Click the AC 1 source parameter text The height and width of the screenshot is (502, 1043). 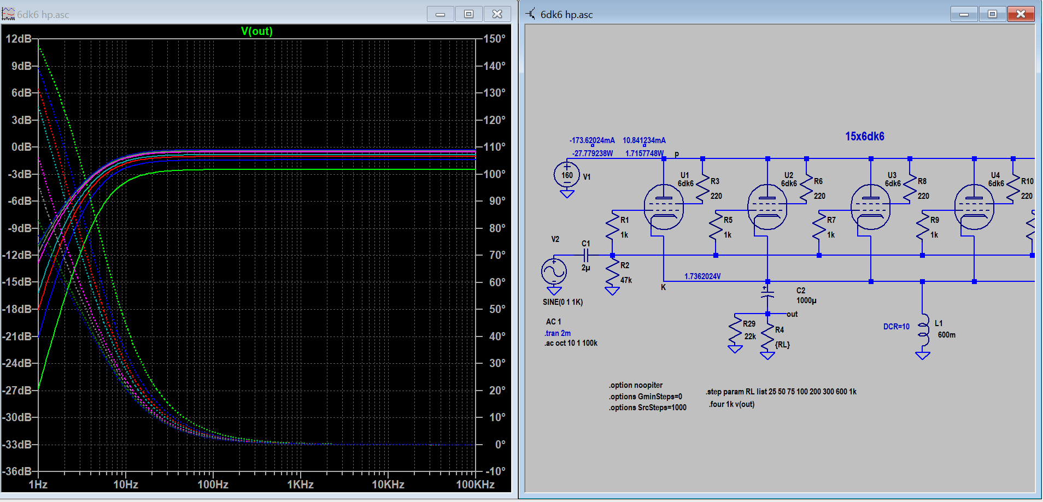click(553, 322)
